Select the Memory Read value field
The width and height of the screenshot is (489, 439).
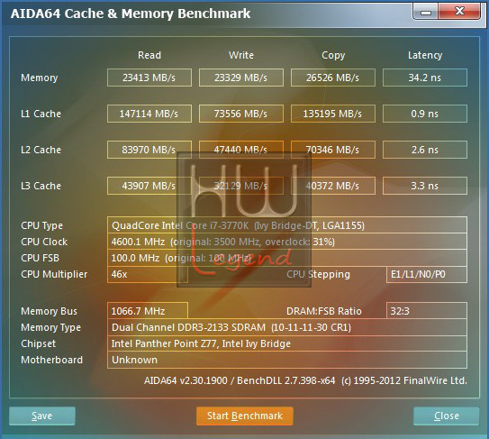click(149, 78)
